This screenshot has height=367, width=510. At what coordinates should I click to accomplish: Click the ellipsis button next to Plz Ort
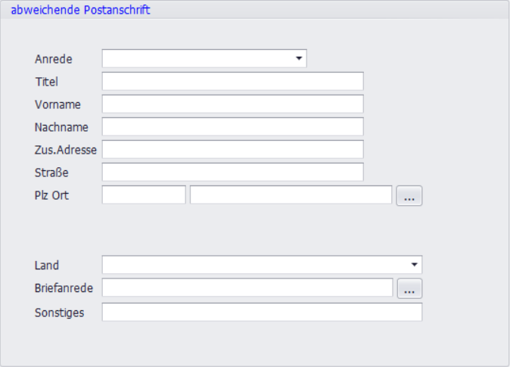point(409,196)
